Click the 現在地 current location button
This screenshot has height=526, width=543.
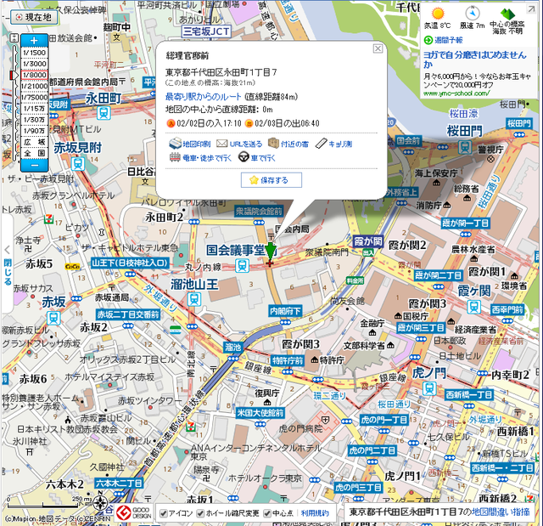(x=34, y=17)
